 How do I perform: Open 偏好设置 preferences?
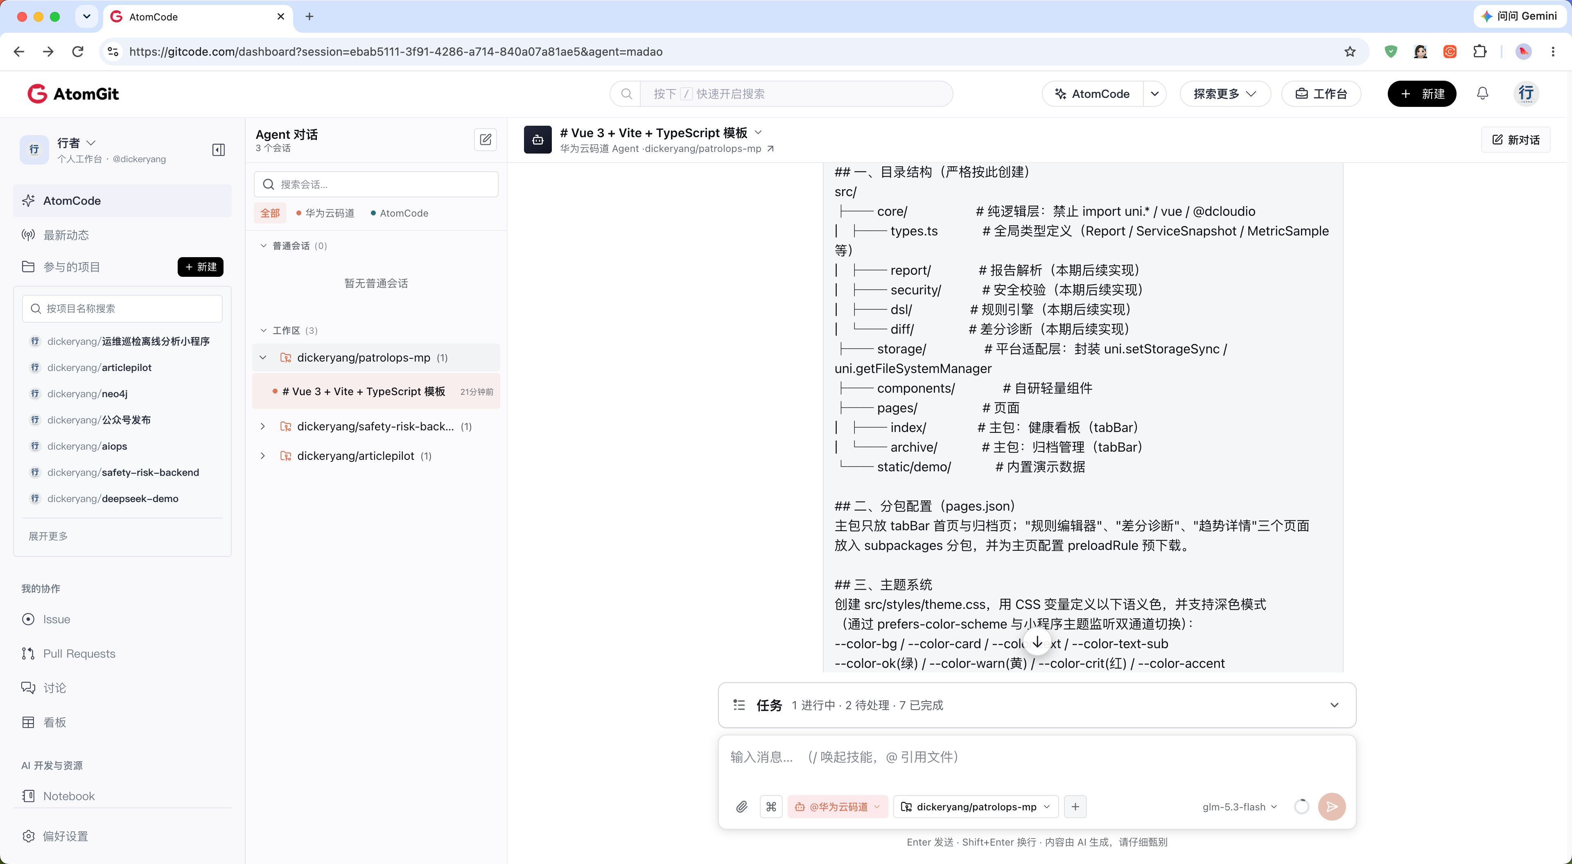pos(65,836)
